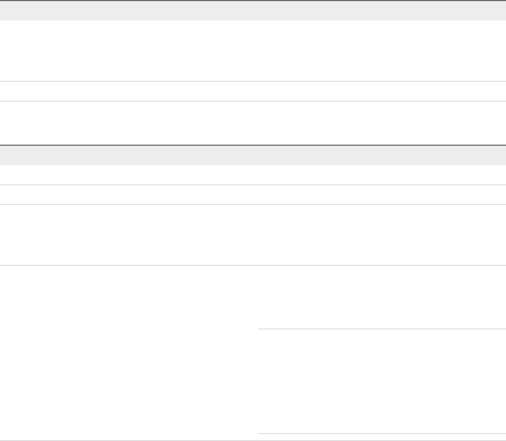Select first thin row below second gray header

point(253,175)
